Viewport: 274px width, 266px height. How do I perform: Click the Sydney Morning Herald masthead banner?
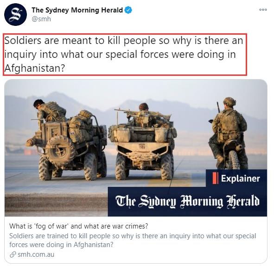coord(187,202)
